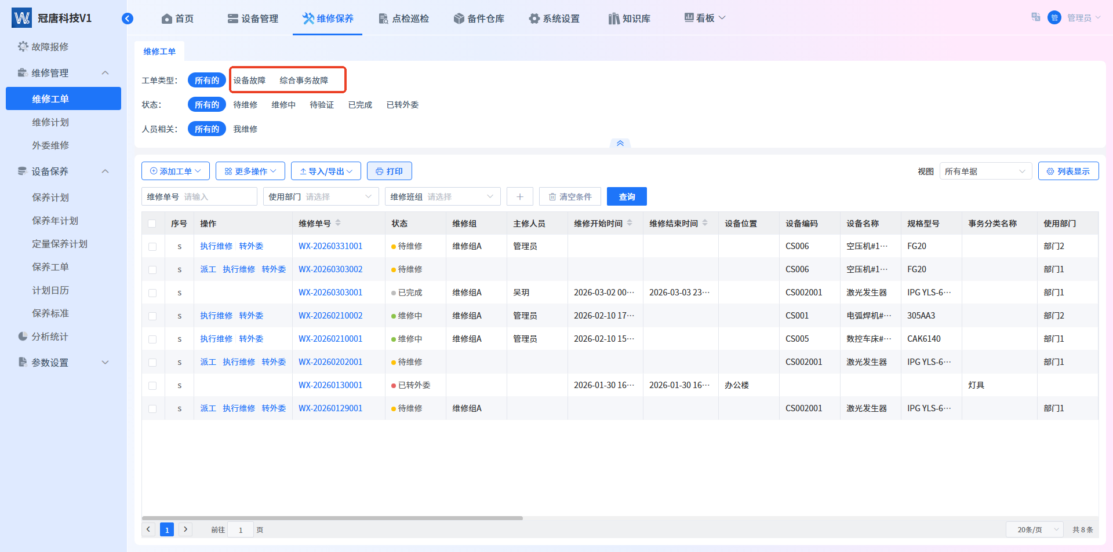Collapse the filter panel with double chevron
This screenshot has height=552, width=1113.
pos(620,143)
